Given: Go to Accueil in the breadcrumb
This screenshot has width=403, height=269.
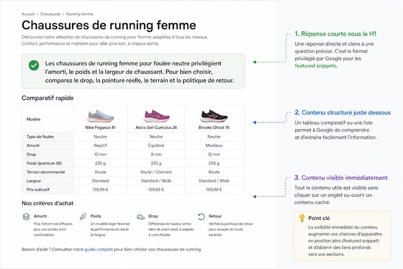Looking at the screenshot, I should 28,14.
